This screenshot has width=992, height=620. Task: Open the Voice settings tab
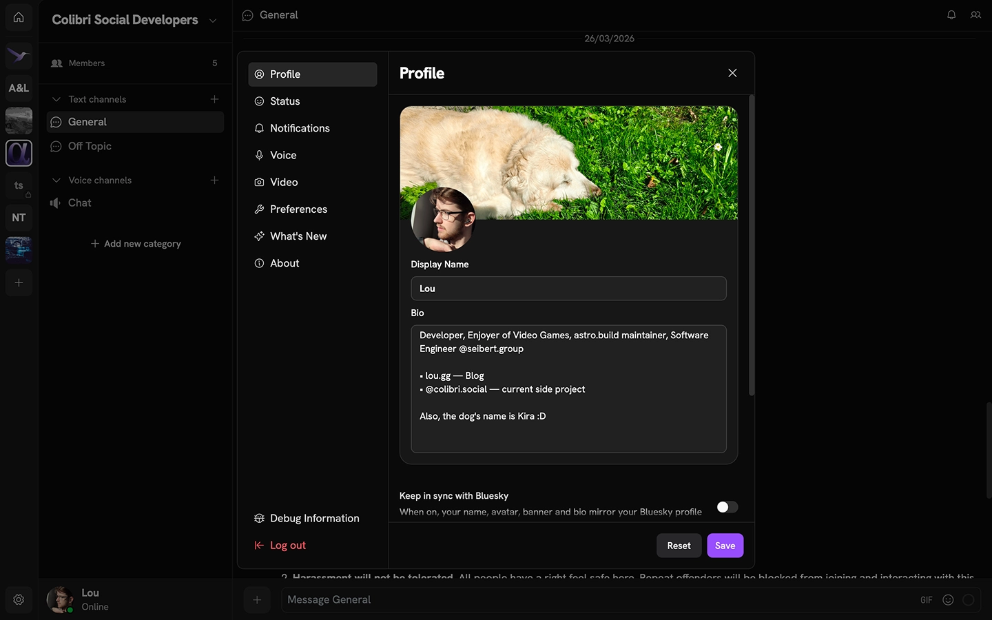tap(313, 155)
